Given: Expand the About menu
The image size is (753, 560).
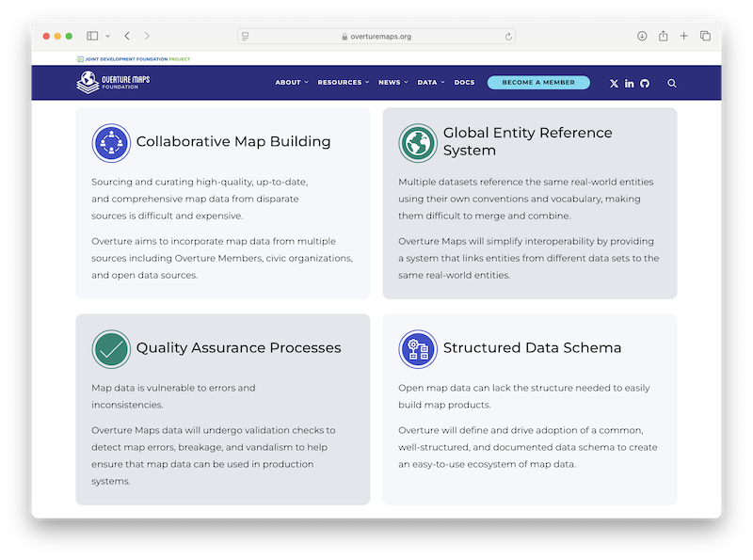Looking at the screenshot, I should (x=292, y=83).
